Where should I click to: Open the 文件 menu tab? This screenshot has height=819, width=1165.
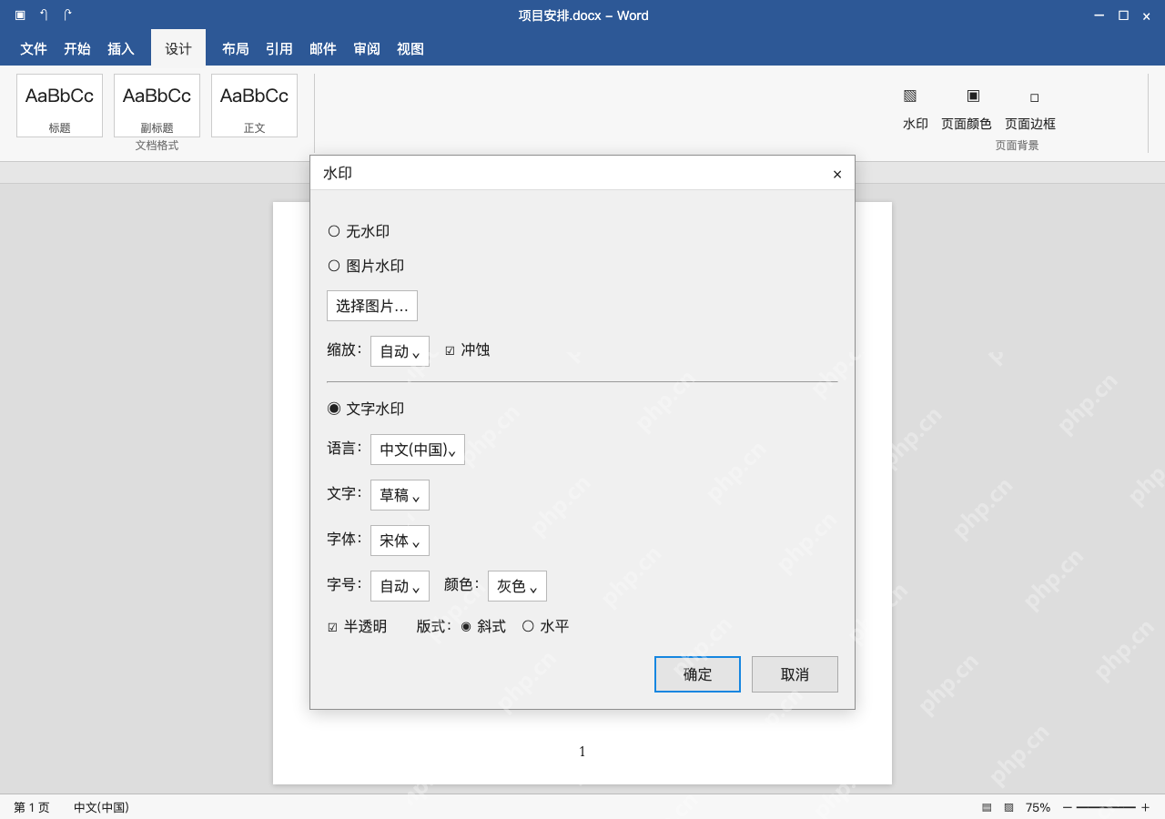point(34,48)
